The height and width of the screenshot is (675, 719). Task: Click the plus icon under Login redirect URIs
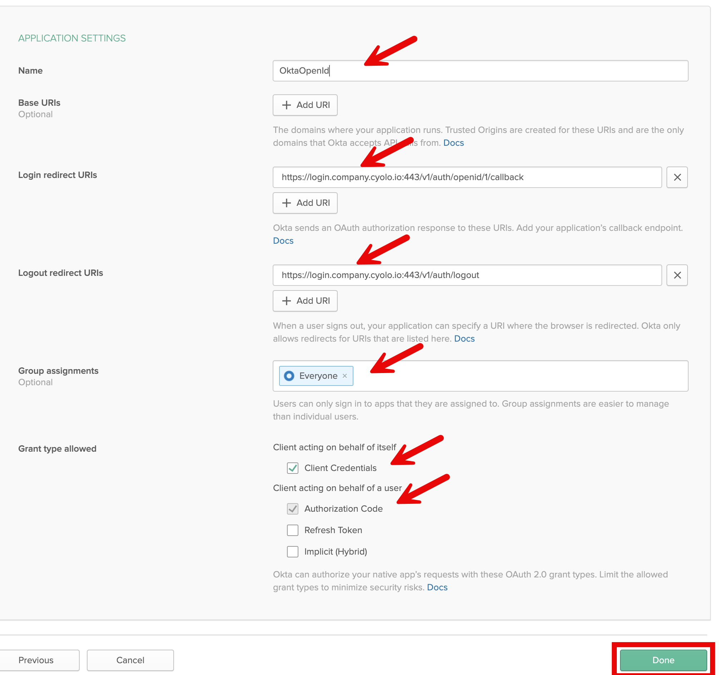(287, 203)
